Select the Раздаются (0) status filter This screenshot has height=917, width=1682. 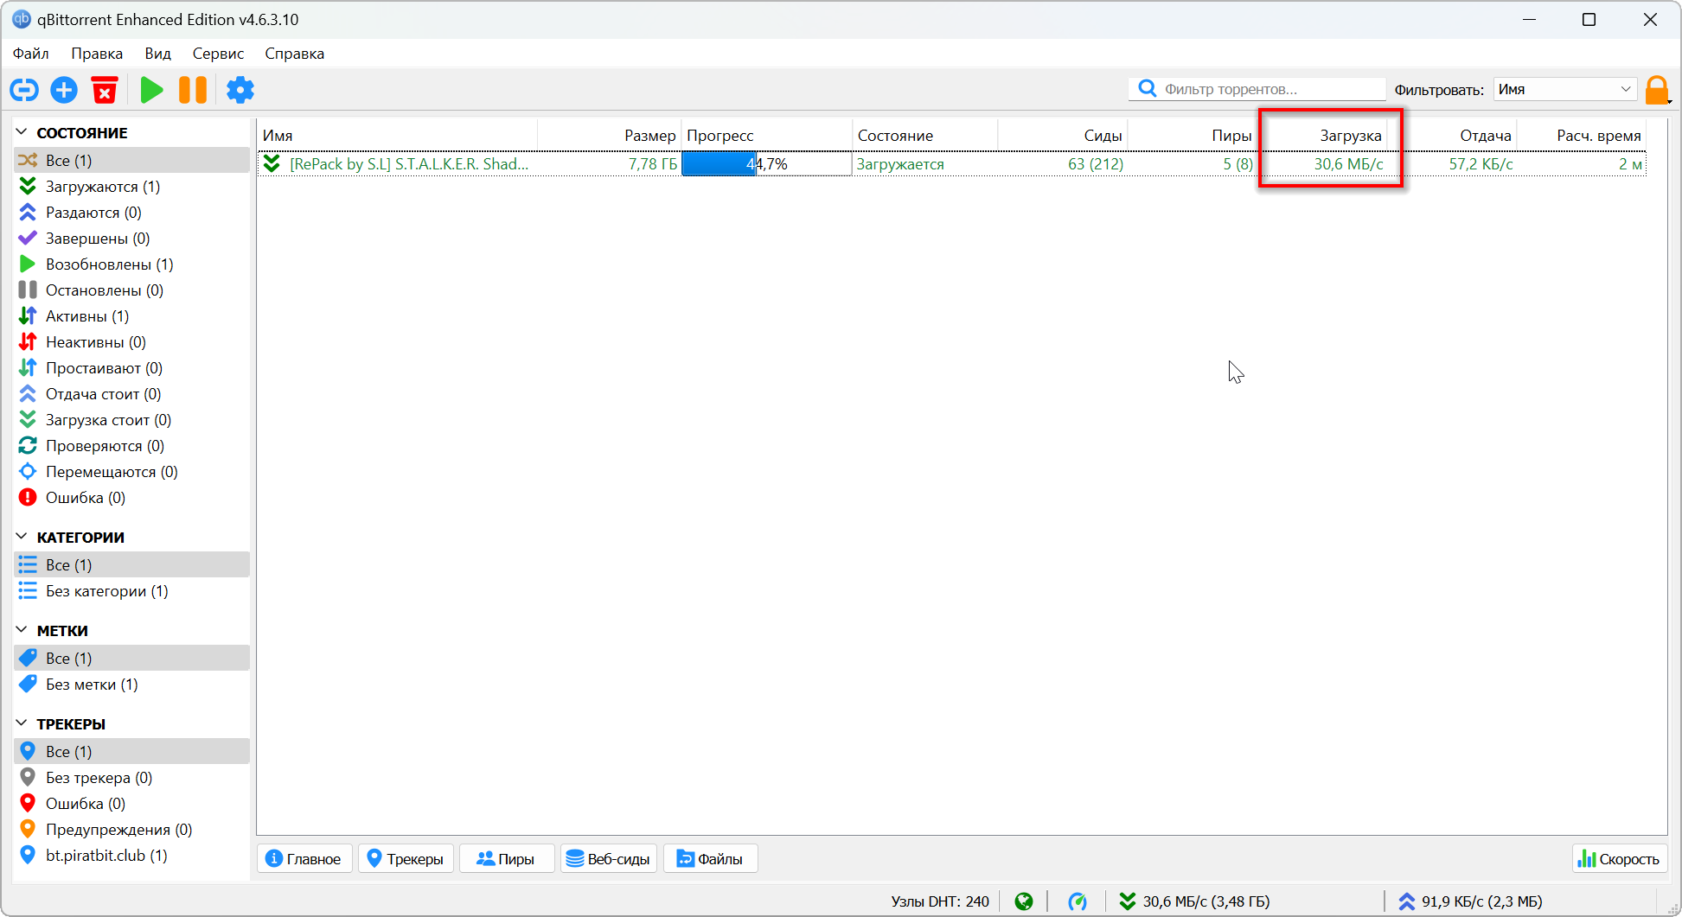coord(132,213)
